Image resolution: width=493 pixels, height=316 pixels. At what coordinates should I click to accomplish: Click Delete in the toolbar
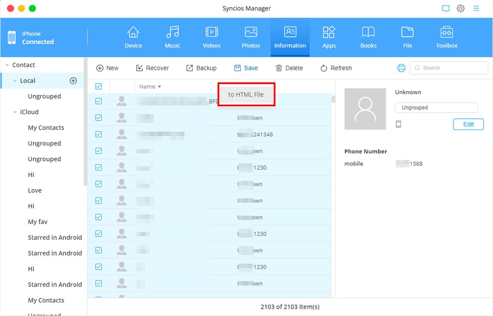[x=289, y=68]
